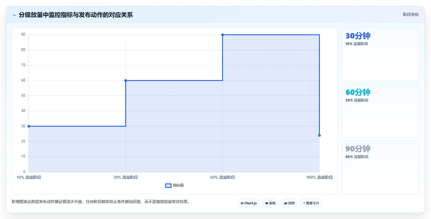Click the 60% 流量阶段 axis label
Viewport: 431px width, 219px height.
[223, 177]
